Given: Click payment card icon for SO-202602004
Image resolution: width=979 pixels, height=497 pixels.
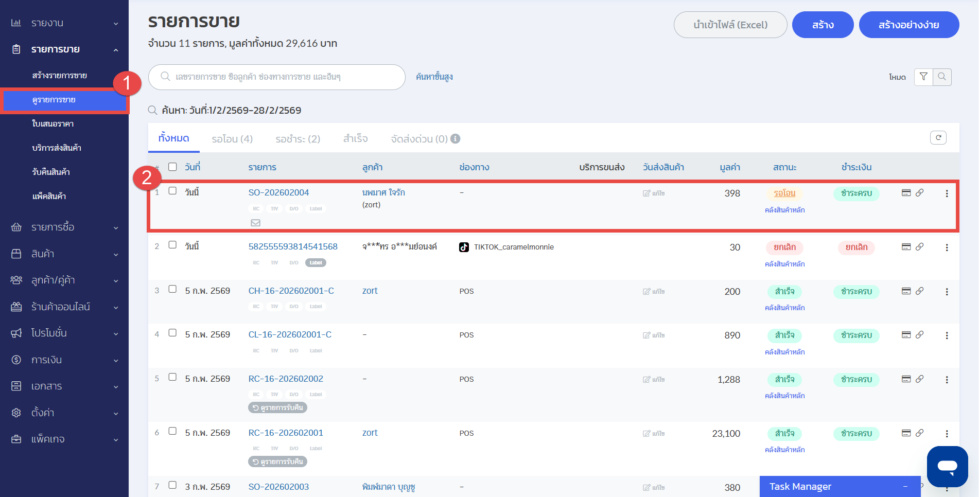Looking at the screenshot, I should pos(906,193).
